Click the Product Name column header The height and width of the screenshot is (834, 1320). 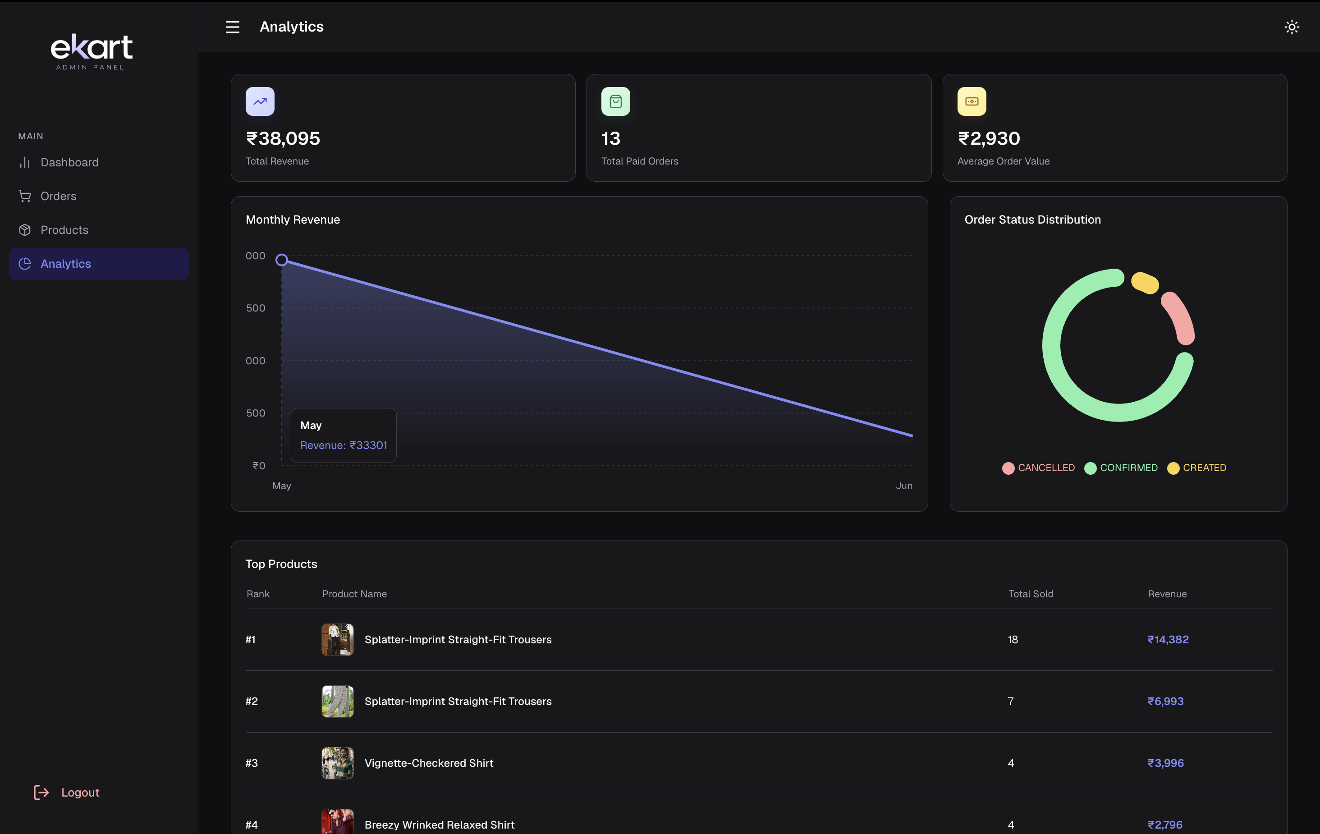coord(354,594)
